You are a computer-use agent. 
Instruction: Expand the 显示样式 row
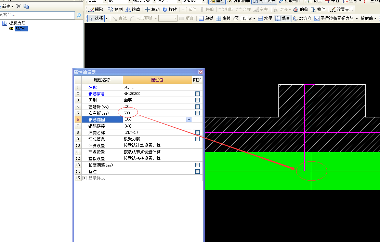click(84, 178)
